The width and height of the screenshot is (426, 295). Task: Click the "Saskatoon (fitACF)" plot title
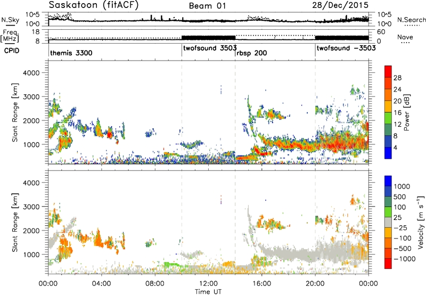point(94,5)
